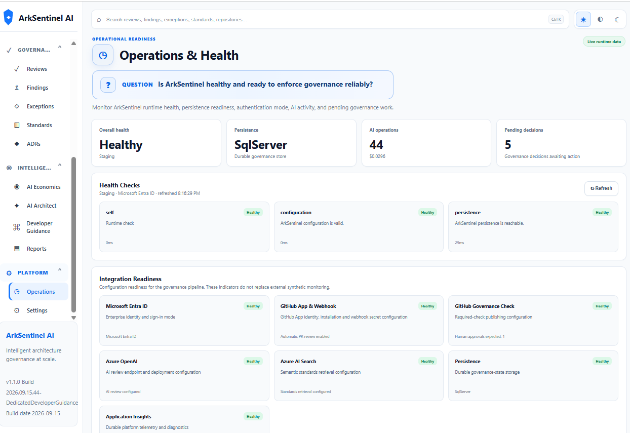Click the Findings icon in sidebar
This screenshot has width=630, height=433.
point(17,88)
